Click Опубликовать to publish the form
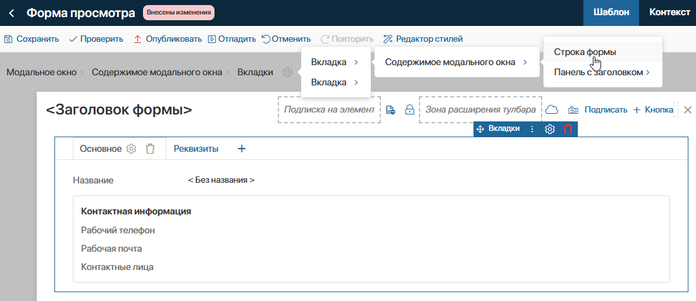This screenshot has width=696, height=301. click(x=168, y=39)
